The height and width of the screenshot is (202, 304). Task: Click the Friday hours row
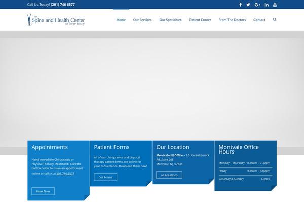(x=245, y=171)
